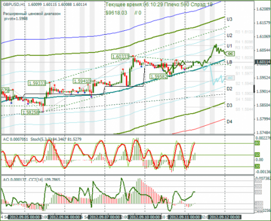
Task: Click the Stochastic 20 level label
Action: (257, 166)
